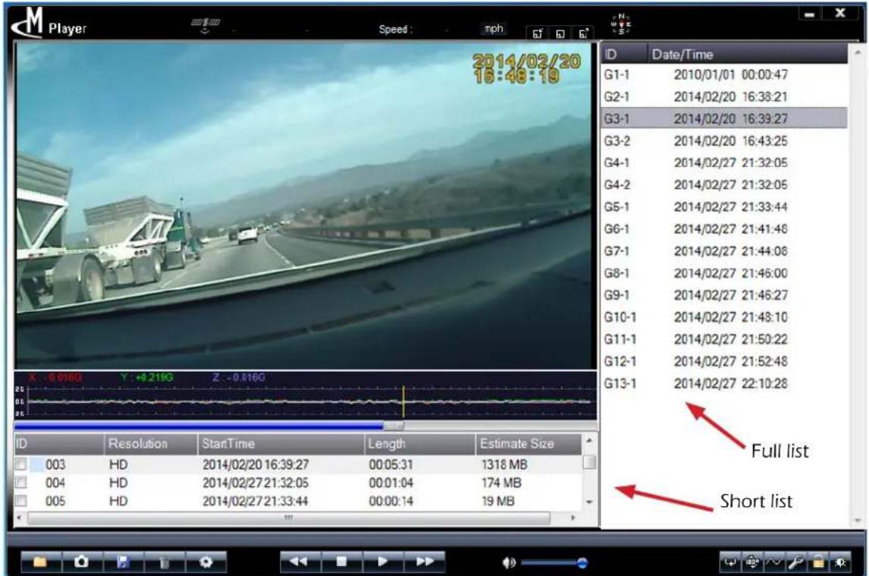
Task: Click the G-sensor graph wave icon
Action: click(x=774, y=562)
